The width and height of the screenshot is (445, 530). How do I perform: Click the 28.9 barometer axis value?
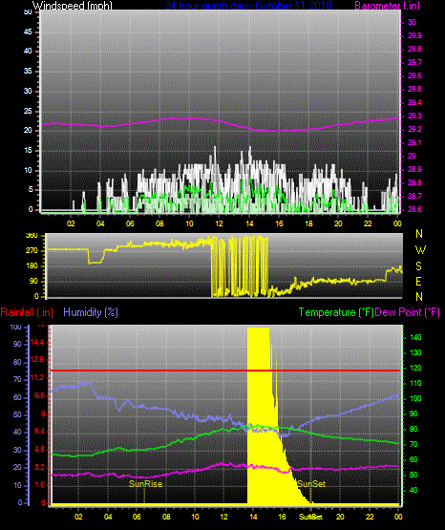414,169
